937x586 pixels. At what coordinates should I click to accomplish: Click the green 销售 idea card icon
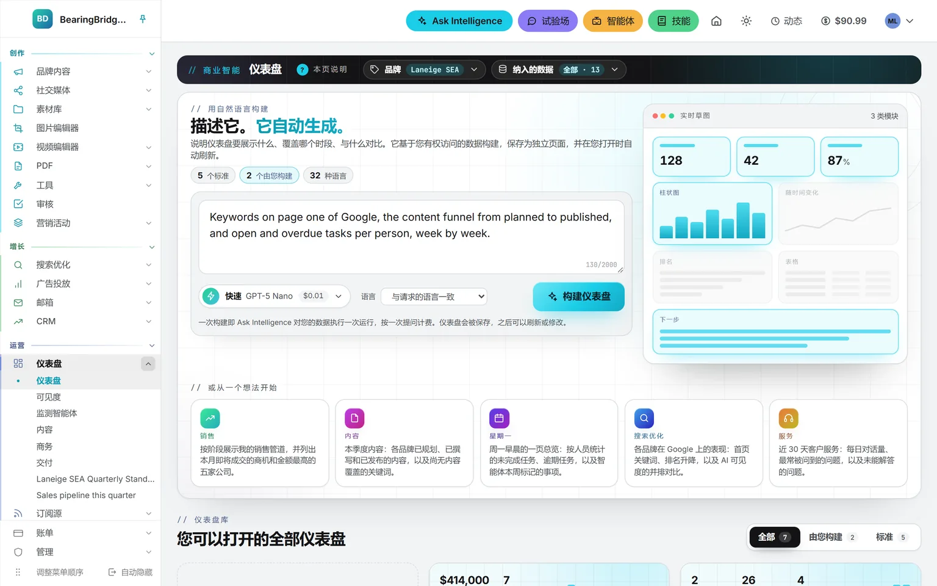(210, 418)
